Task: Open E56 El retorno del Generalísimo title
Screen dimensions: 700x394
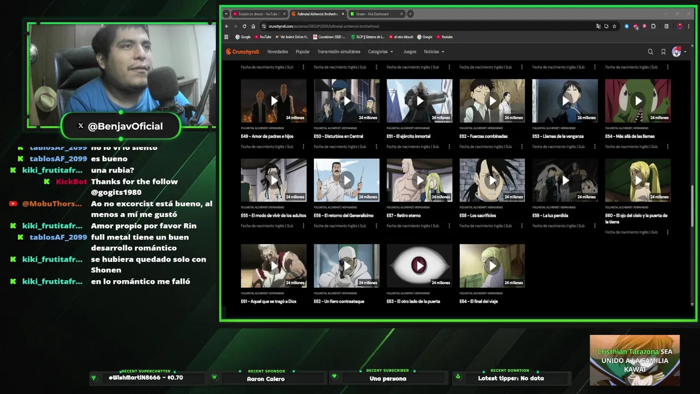Action: click(343, 216)
